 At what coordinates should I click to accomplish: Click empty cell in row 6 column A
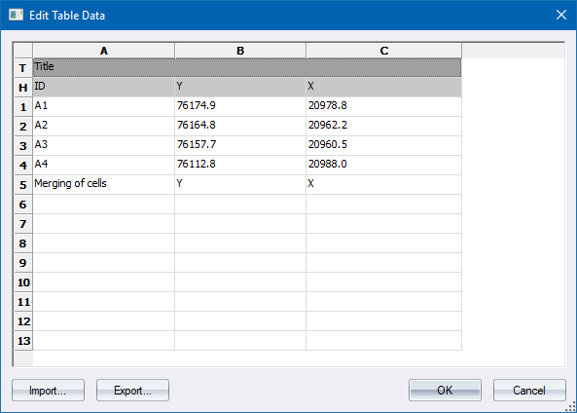[x=104, y=205]
